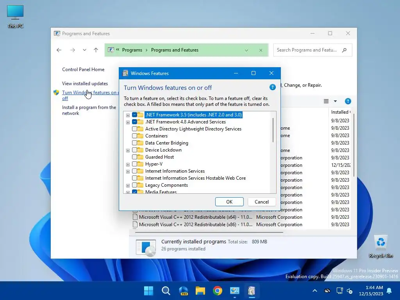Screen dimensions: 400x300
Task: Click OK in Windows Features
Action: 229,202
